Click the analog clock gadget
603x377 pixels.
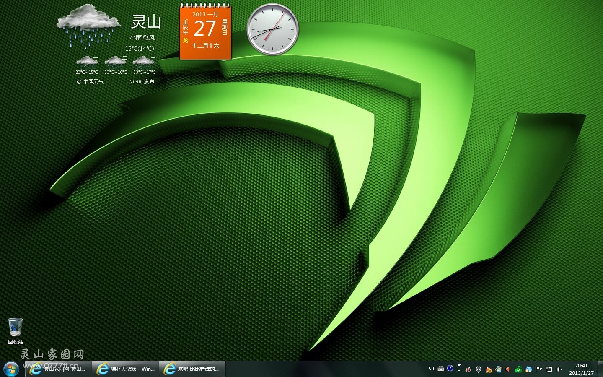273,29
